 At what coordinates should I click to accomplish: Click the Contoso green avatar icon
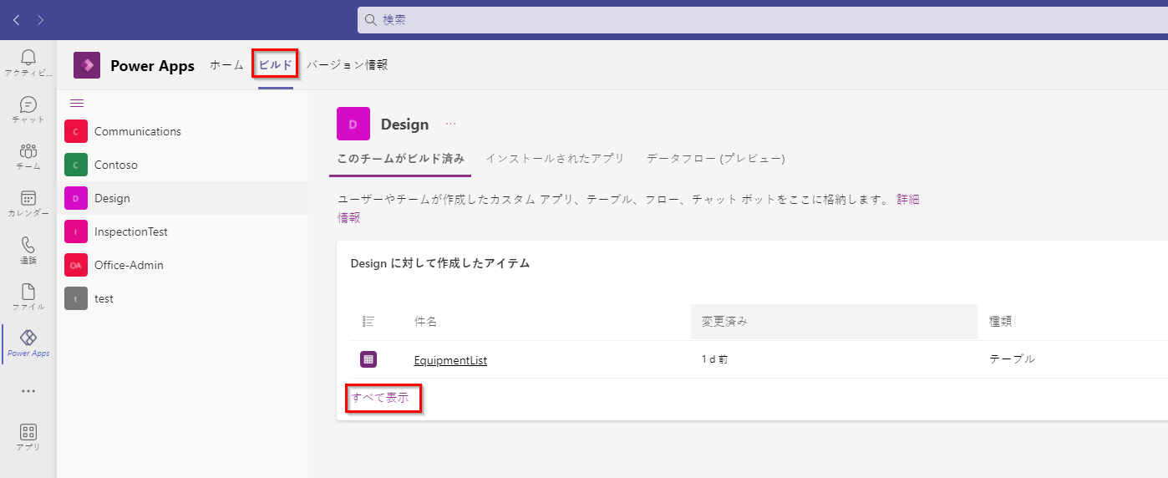coord(76,165)
